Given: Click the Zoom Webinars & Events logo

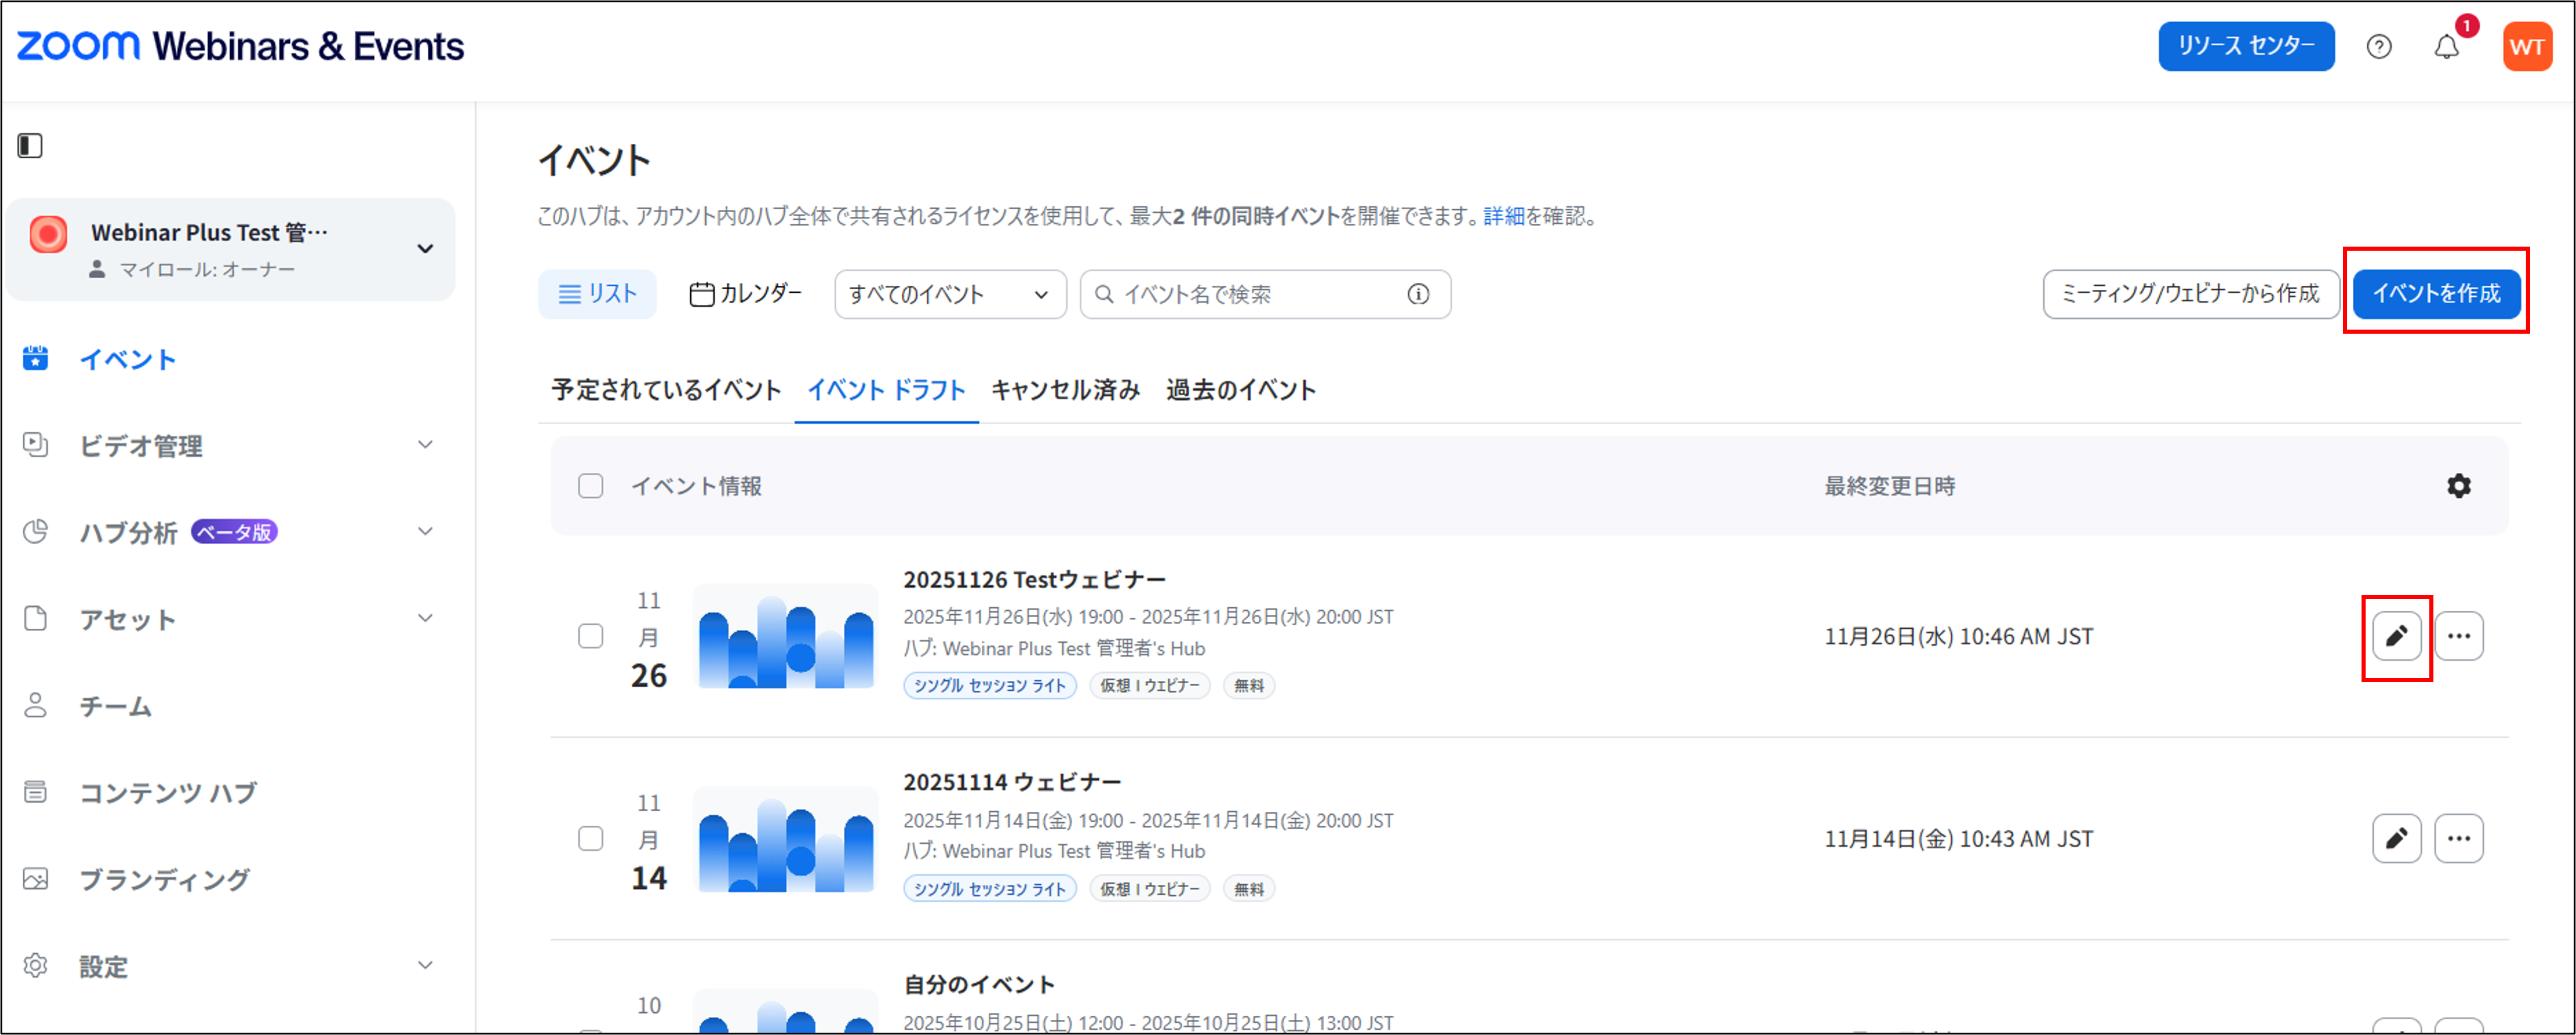Looking at the screenshot, I should tap(240, 46).
